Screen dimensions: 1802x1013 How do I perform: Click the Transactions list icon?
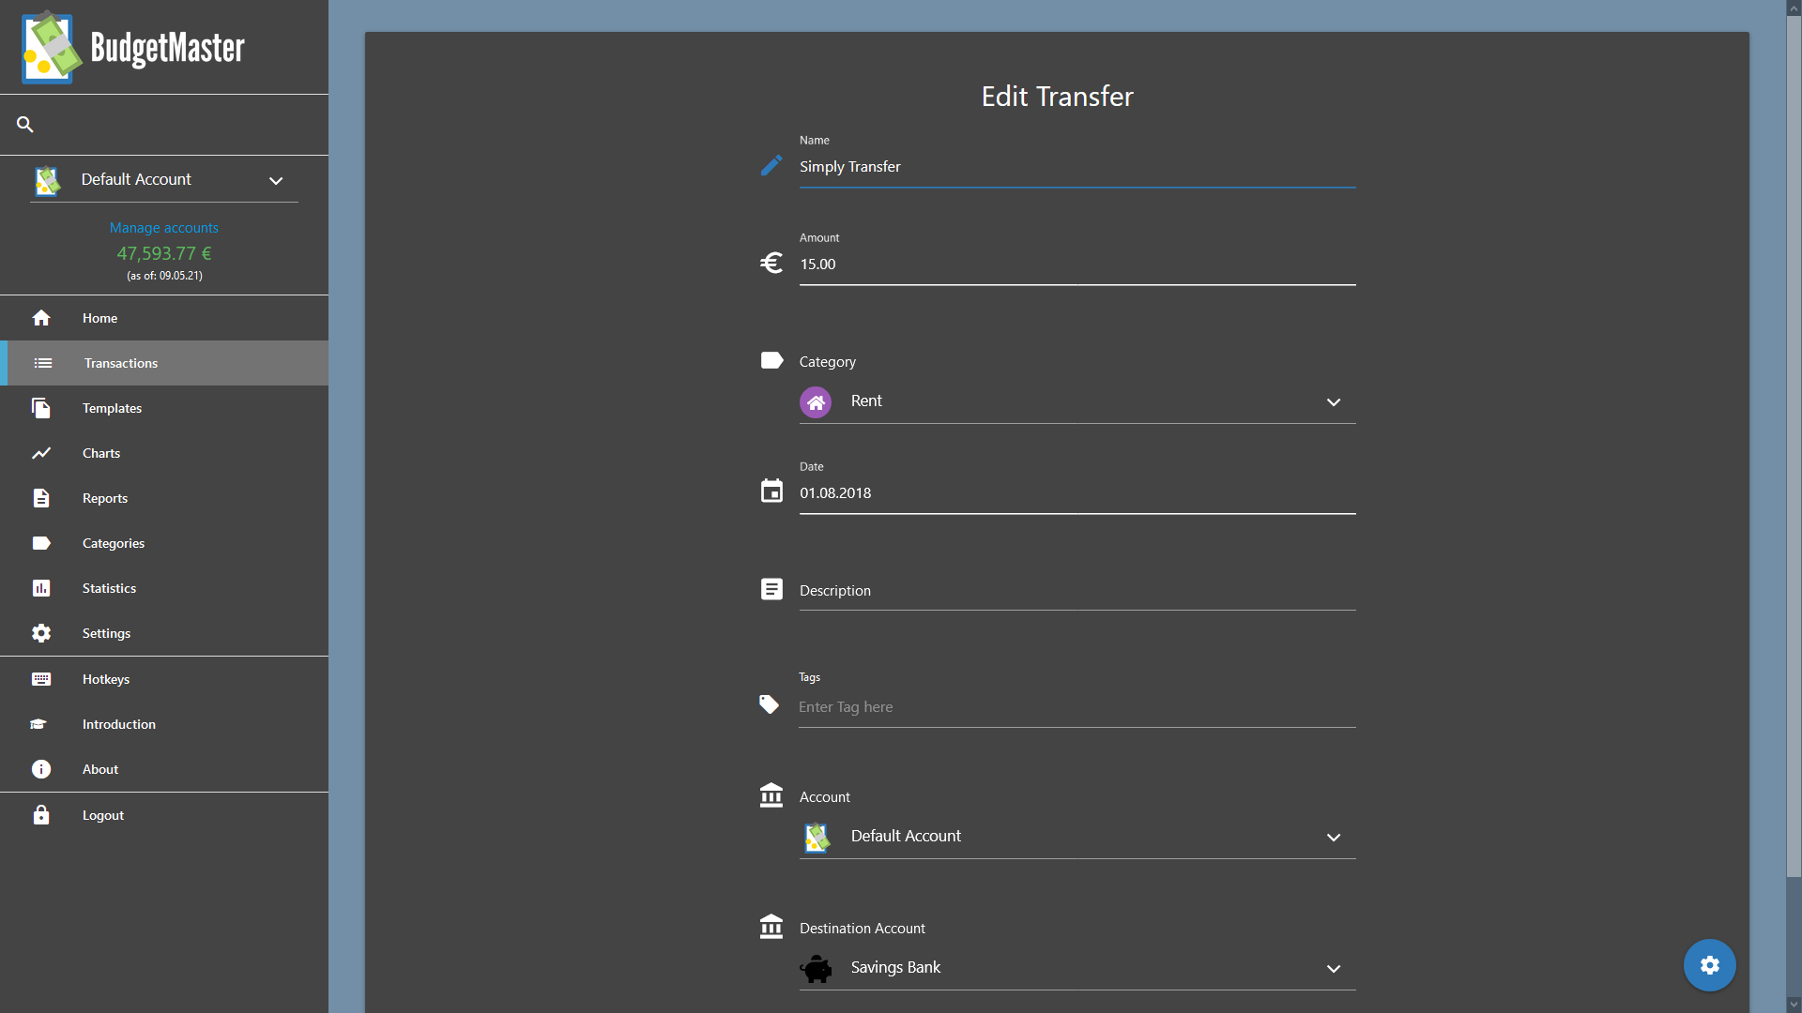43,363
